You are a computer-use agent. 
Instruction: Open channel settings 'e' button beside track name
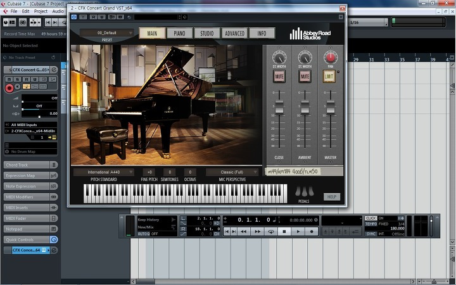point(54,70)
